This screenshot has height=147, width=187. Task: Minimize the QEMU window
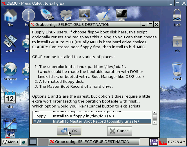coord(171,3)
